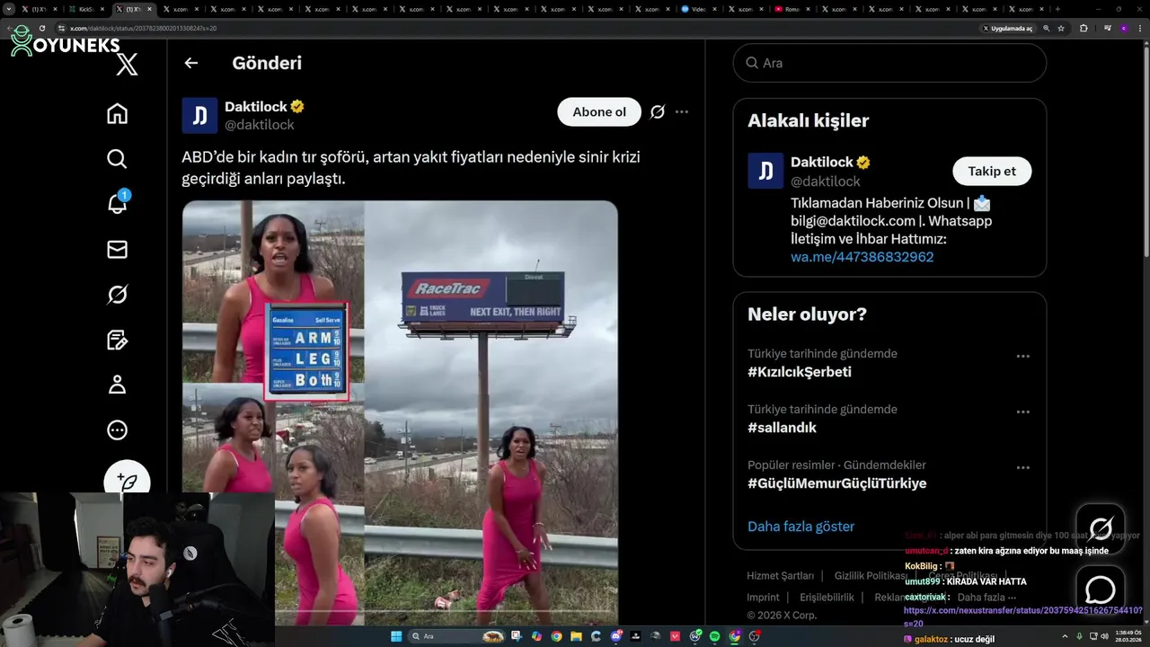The image size is (1150, 647).
Task: Open the wa.me/447386832962 link
Action: [862, 257]
